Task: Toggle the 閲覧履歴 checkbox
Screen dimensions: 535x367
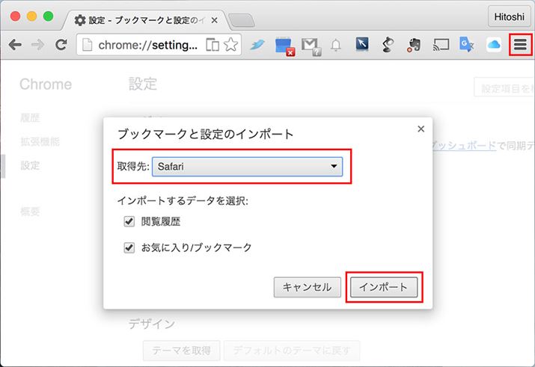Action: (129, 221)
